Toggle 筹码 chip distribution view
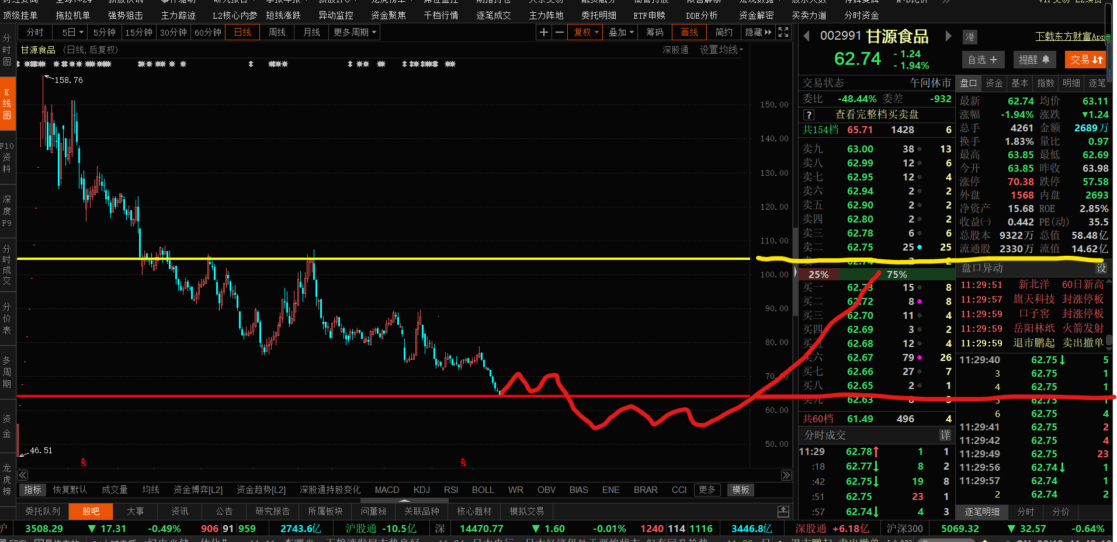Image resolution: width=1117 pixels, height=542 pixels. coord(655,32)
